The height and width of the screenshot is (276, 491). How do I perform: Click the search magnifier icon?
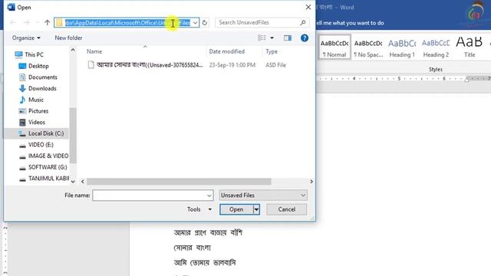303,22
